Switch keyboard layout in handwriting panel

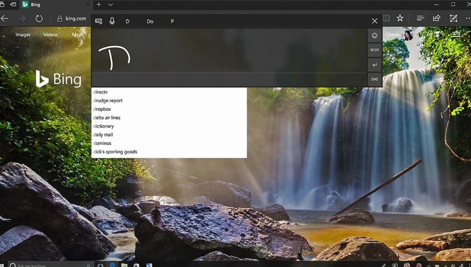click(x=98, y=21)
